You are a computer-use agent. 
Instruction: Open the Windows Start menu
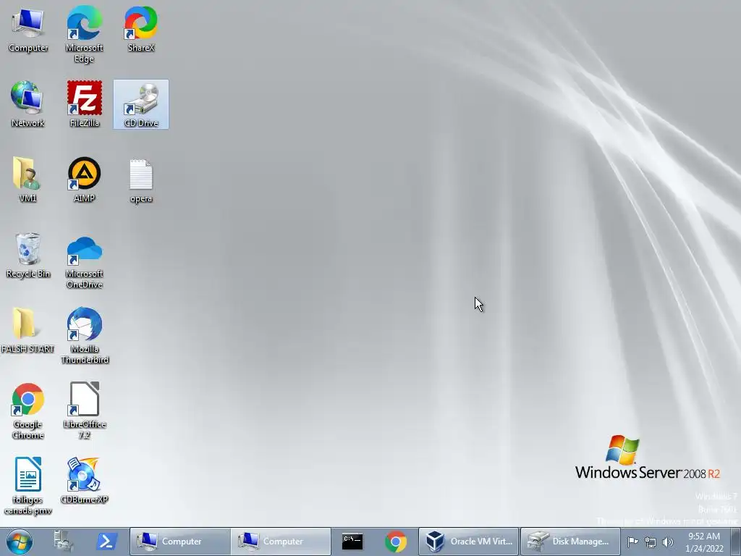point(20,542)
